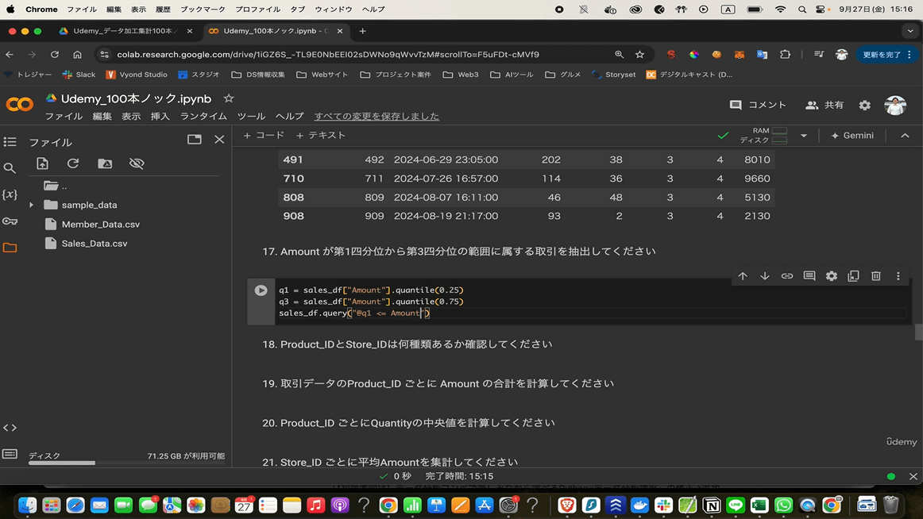923x519 pixels.
Task: Toggle hidden files visibility eye icon
Action: 137,163
